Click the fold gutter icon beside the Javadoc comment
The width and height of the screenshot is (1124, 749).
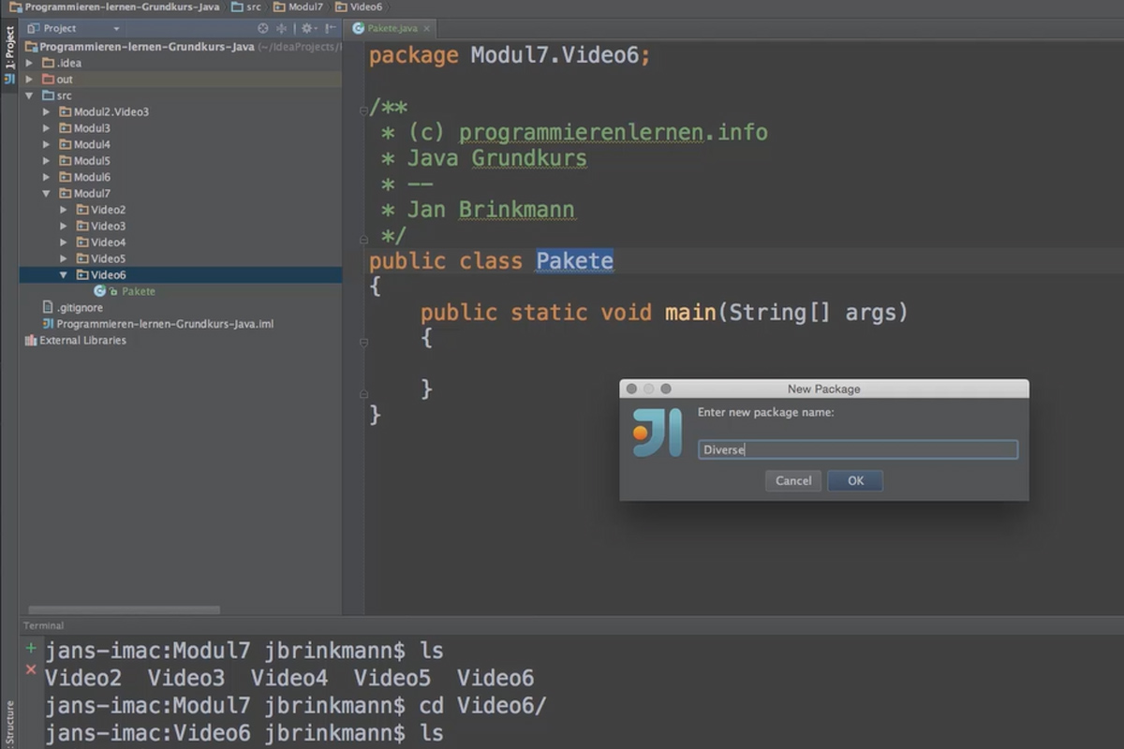363,110
